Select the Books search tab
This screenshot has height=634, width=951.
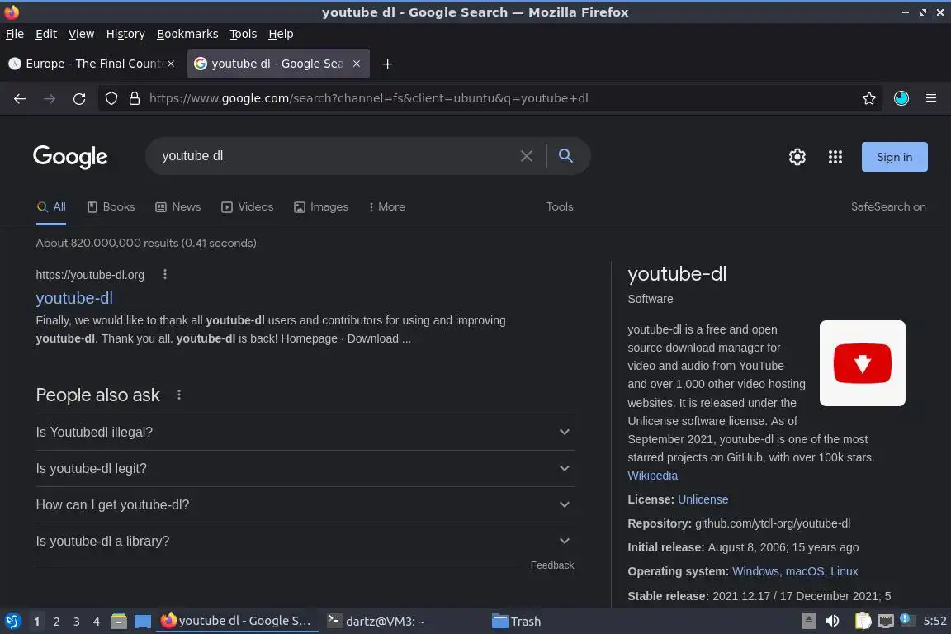pyautogui.click(x=111, y=207)
